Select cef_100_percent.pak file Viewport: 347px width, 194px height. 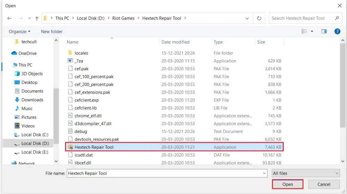(x=94, y=77)
